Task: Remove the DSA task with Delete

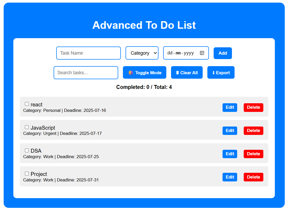Action: coord(253,154)
